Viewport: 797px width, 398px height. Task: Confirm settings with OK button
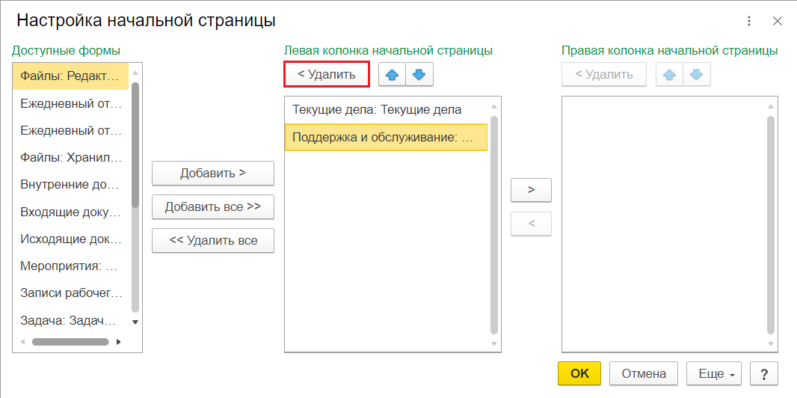579,374
